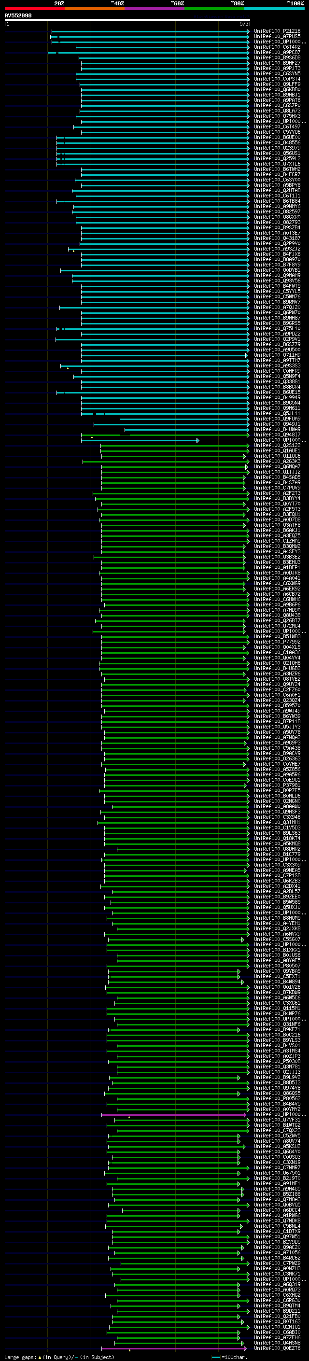Select label UniRef100_Q7M8A3
Image resolution: width=309 pixels, height=1361 pixels.
point(277,1199)
